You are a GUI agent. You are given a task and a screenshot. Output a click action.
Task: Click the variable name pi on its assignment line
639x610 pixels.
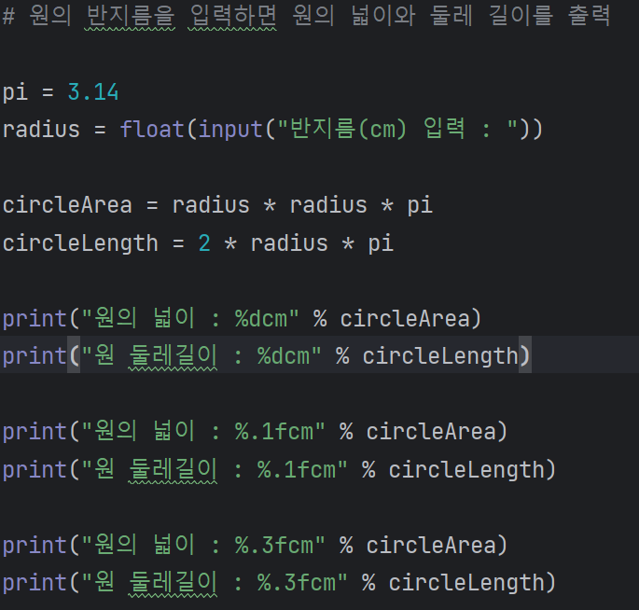(15, 93)
